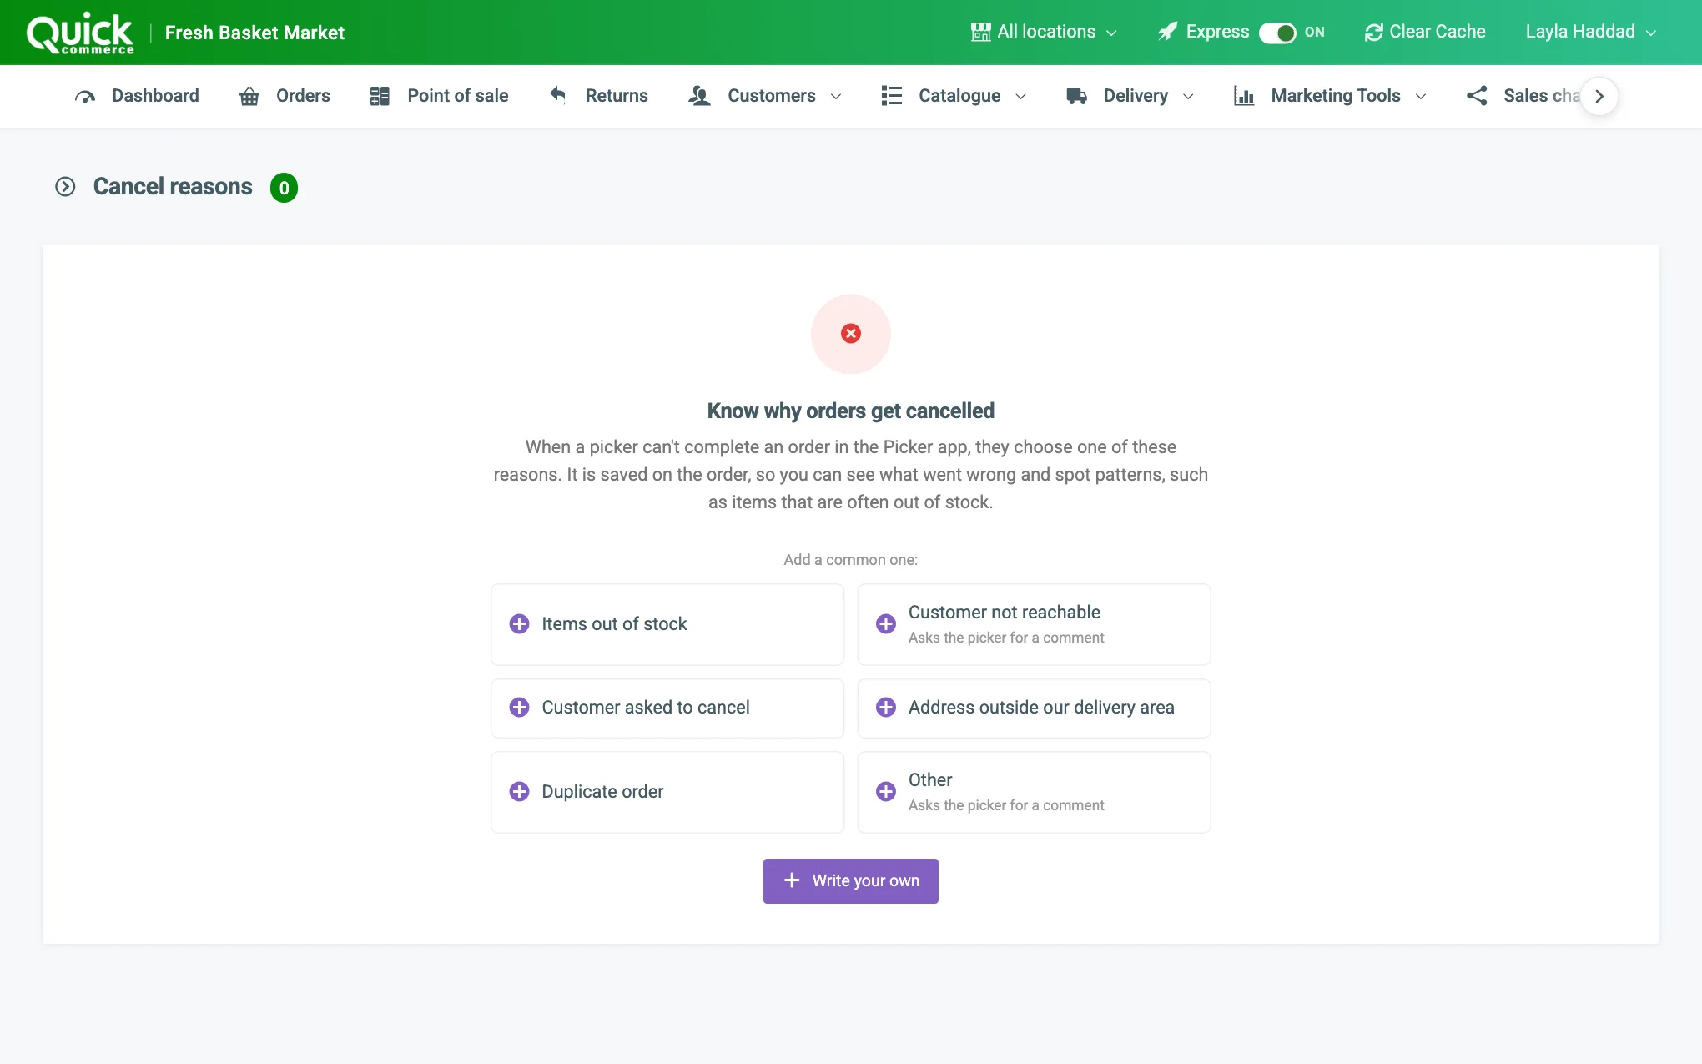The width and height of the screenshot is (1702, 1064).
Task: Click the Marketing Tools chart icon
Action: coord(1244,96)
